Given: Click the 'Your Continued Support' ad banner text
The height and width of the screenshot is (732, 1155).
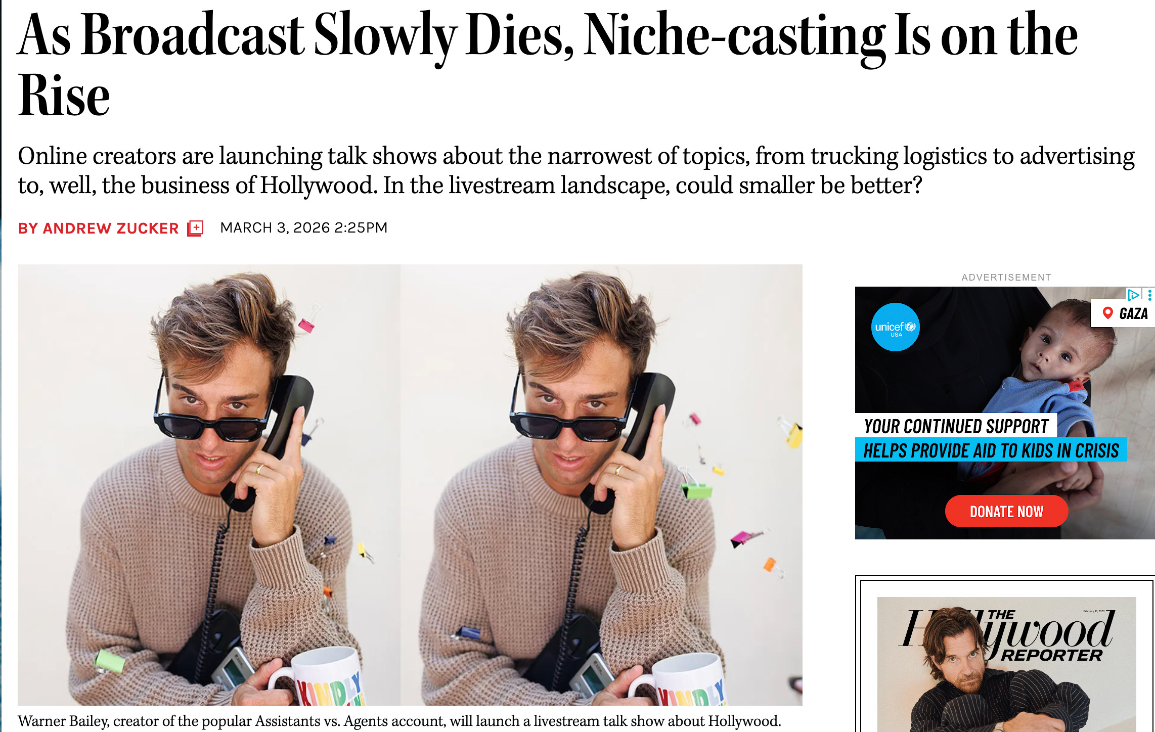Looking at the screenshot, I should pyautogui.click(x=956, y=426).
